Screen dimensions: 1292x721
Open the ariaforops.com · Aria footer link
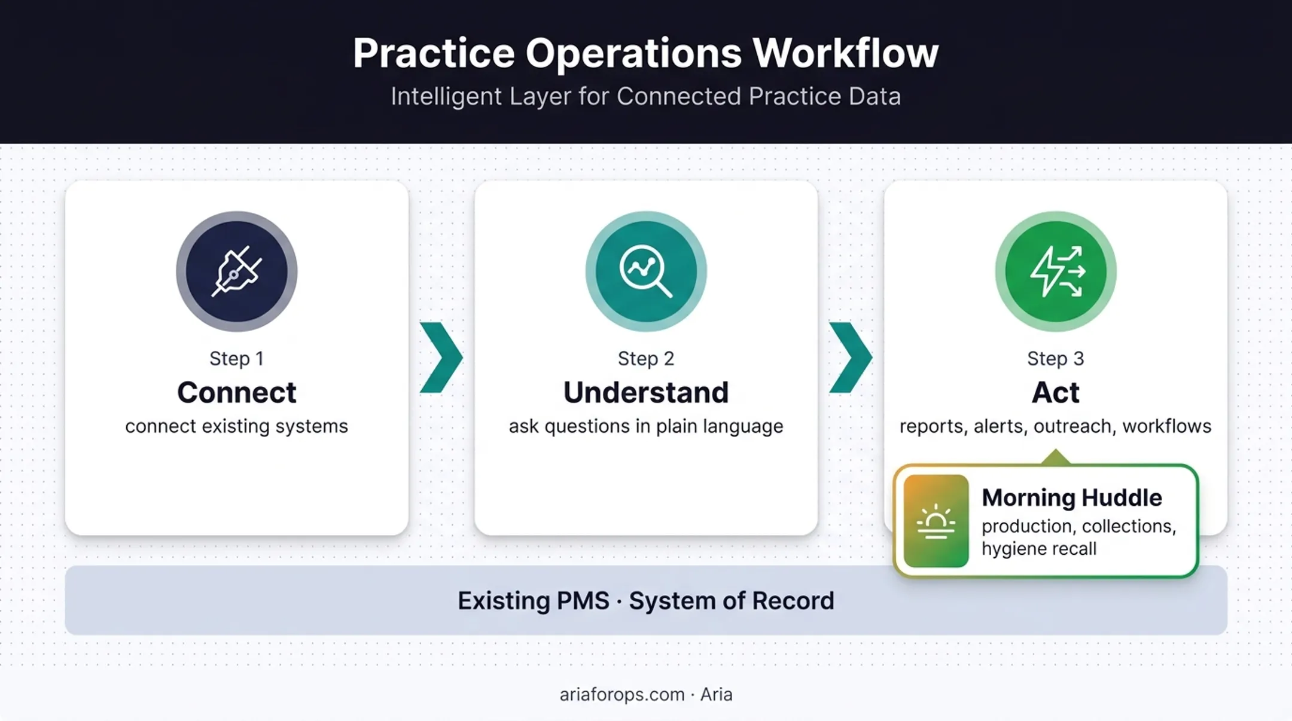click(x=646, y=694)
